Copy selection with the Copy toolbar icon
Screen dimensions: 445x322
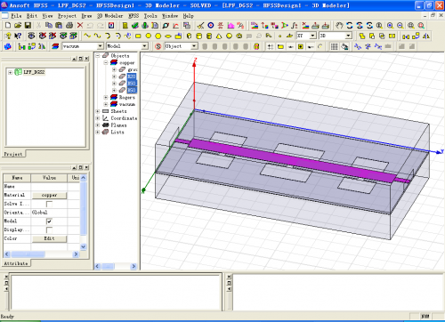49,26
